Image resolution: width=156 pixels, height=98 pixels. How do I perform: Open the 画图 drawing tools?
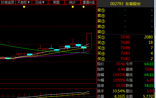[56, 2]
